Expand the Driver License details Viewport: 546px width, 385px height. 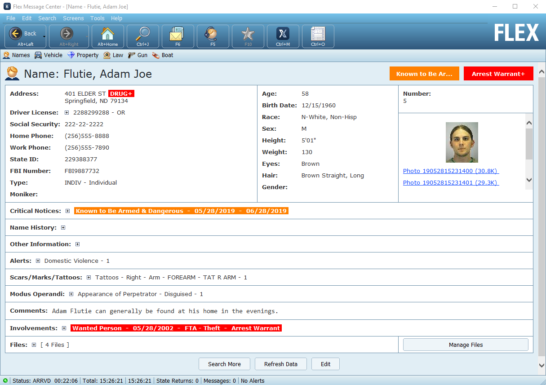(x=67, y=113)
